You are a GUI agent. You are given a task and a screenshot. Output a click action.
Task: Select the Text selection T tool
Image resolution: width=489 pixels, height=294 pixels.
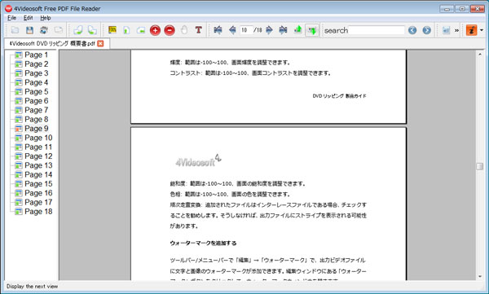coord(198,30)
